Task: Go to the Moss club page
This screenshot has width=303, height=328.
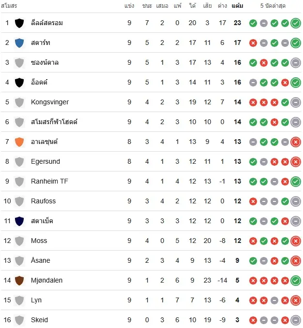Action: tap(39, 241)
